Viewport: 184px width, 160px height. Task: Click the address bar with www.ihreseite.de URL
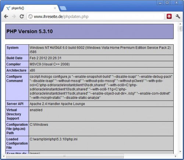coord(95,17)
